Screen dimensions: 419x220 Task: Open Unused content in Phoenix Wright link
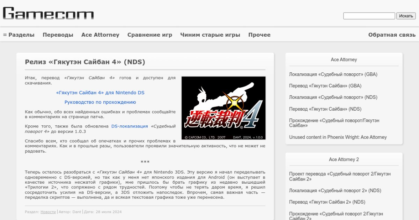(x=338, y=137)
